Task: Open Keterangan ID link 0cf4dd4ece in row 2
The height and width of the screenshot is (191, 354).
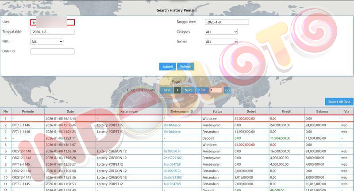Action: coord(172,125)
